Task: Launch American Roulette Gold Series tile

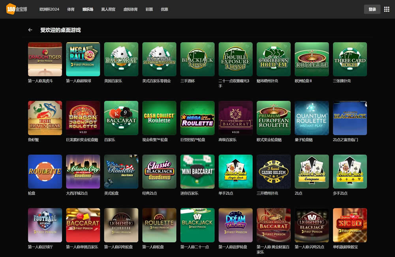Action: tap(121, 172)
